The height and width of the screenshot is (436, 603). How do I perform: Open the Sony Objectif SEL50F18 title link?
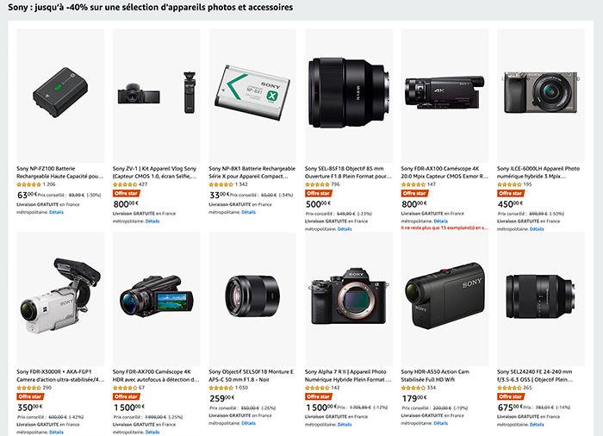point(252,376)
